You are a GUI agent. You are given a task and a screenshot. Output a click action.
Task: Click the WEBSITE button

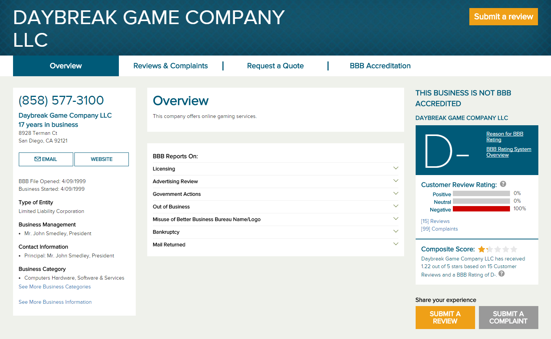click(102, 159)
